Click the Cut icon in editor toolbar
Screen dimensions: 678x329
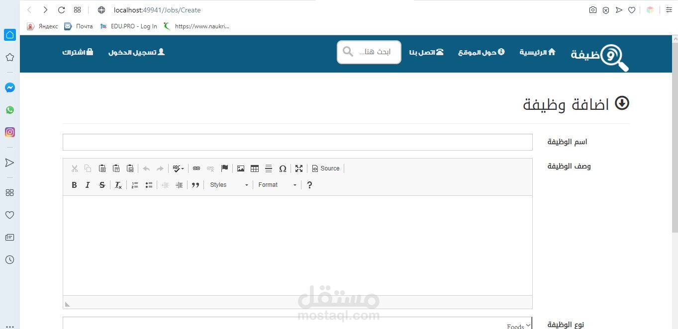click(x=75, y=168)
